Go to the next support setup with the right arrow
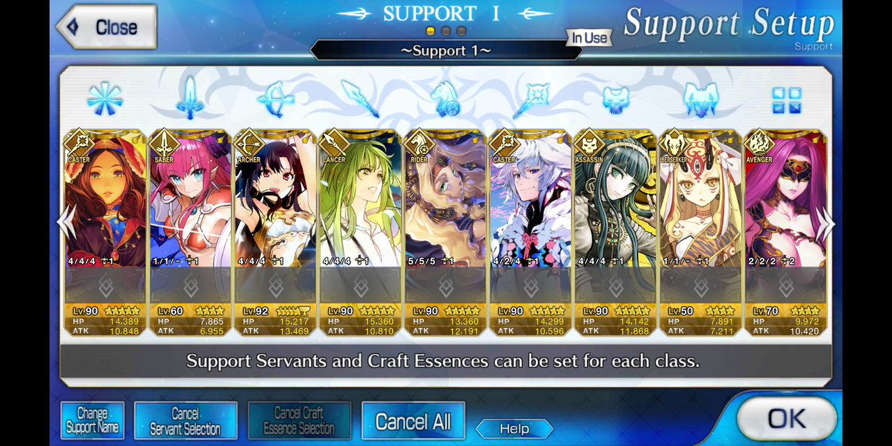Viewport: 892px width, 446px height. point(827,223)
